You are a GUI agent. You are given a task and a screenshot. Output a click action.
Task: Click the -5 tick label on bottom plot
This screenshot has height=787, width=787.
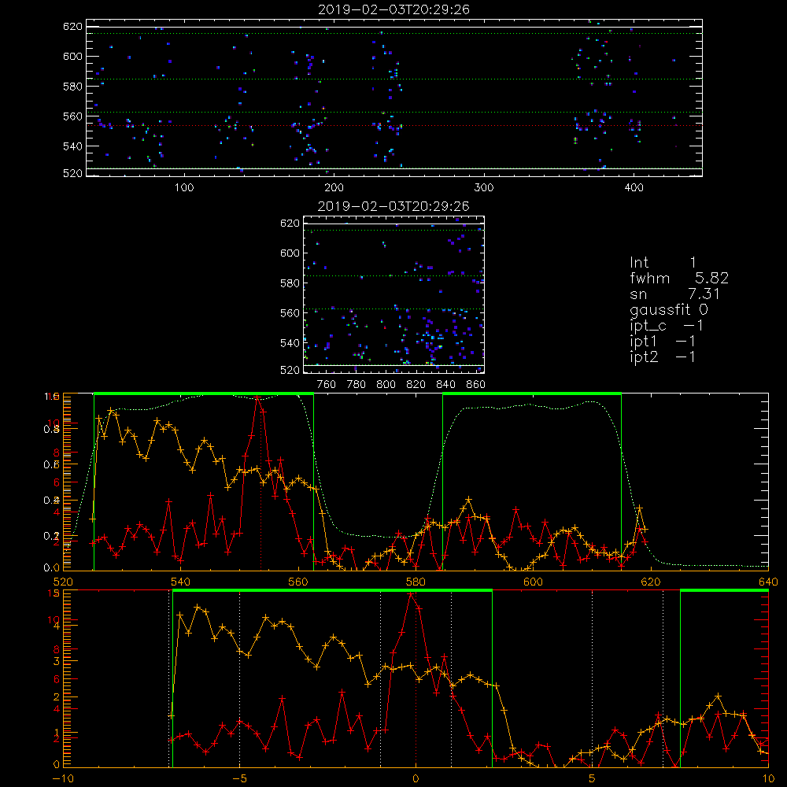pos(240,778)
